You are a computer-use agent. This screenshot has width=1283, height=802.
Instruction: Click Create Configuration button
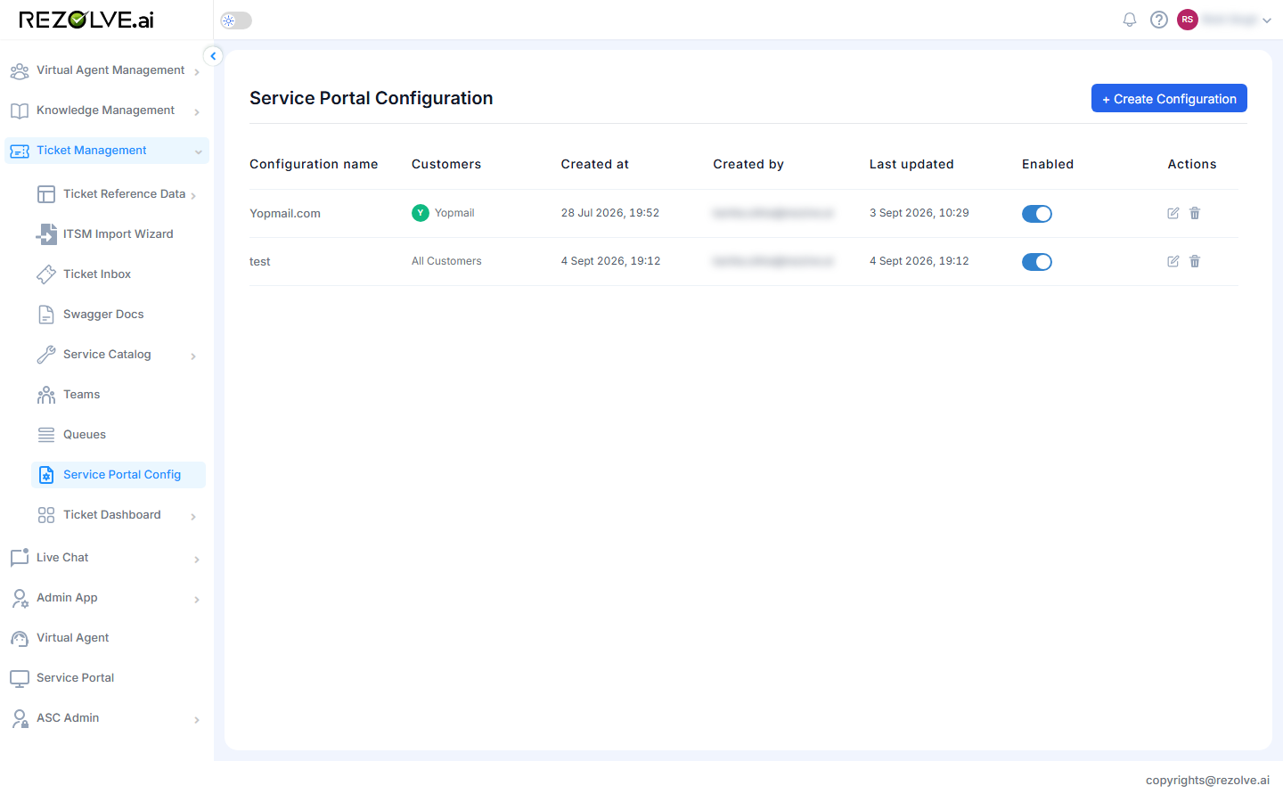tap(1169, 98)
